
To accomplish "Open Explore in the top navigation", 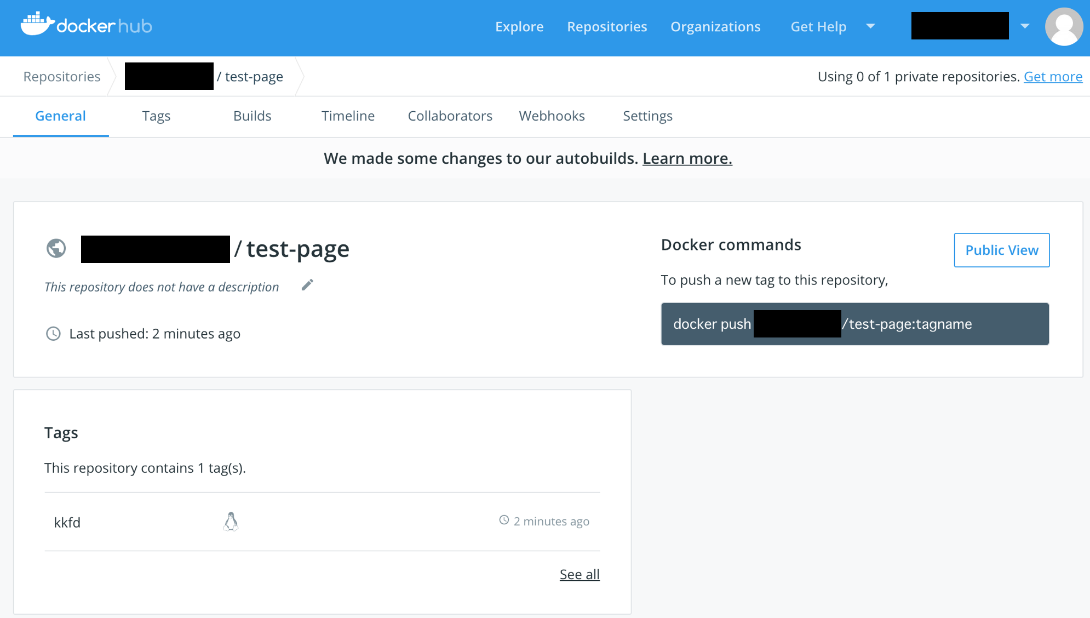I will point(519,26).
